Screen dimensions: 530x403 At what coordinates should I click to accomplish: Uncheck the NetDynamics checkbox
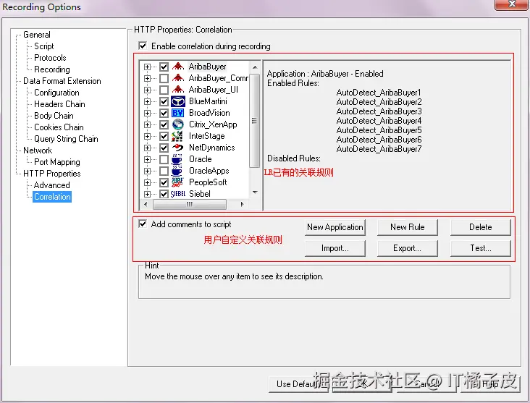tap(164, 148)
